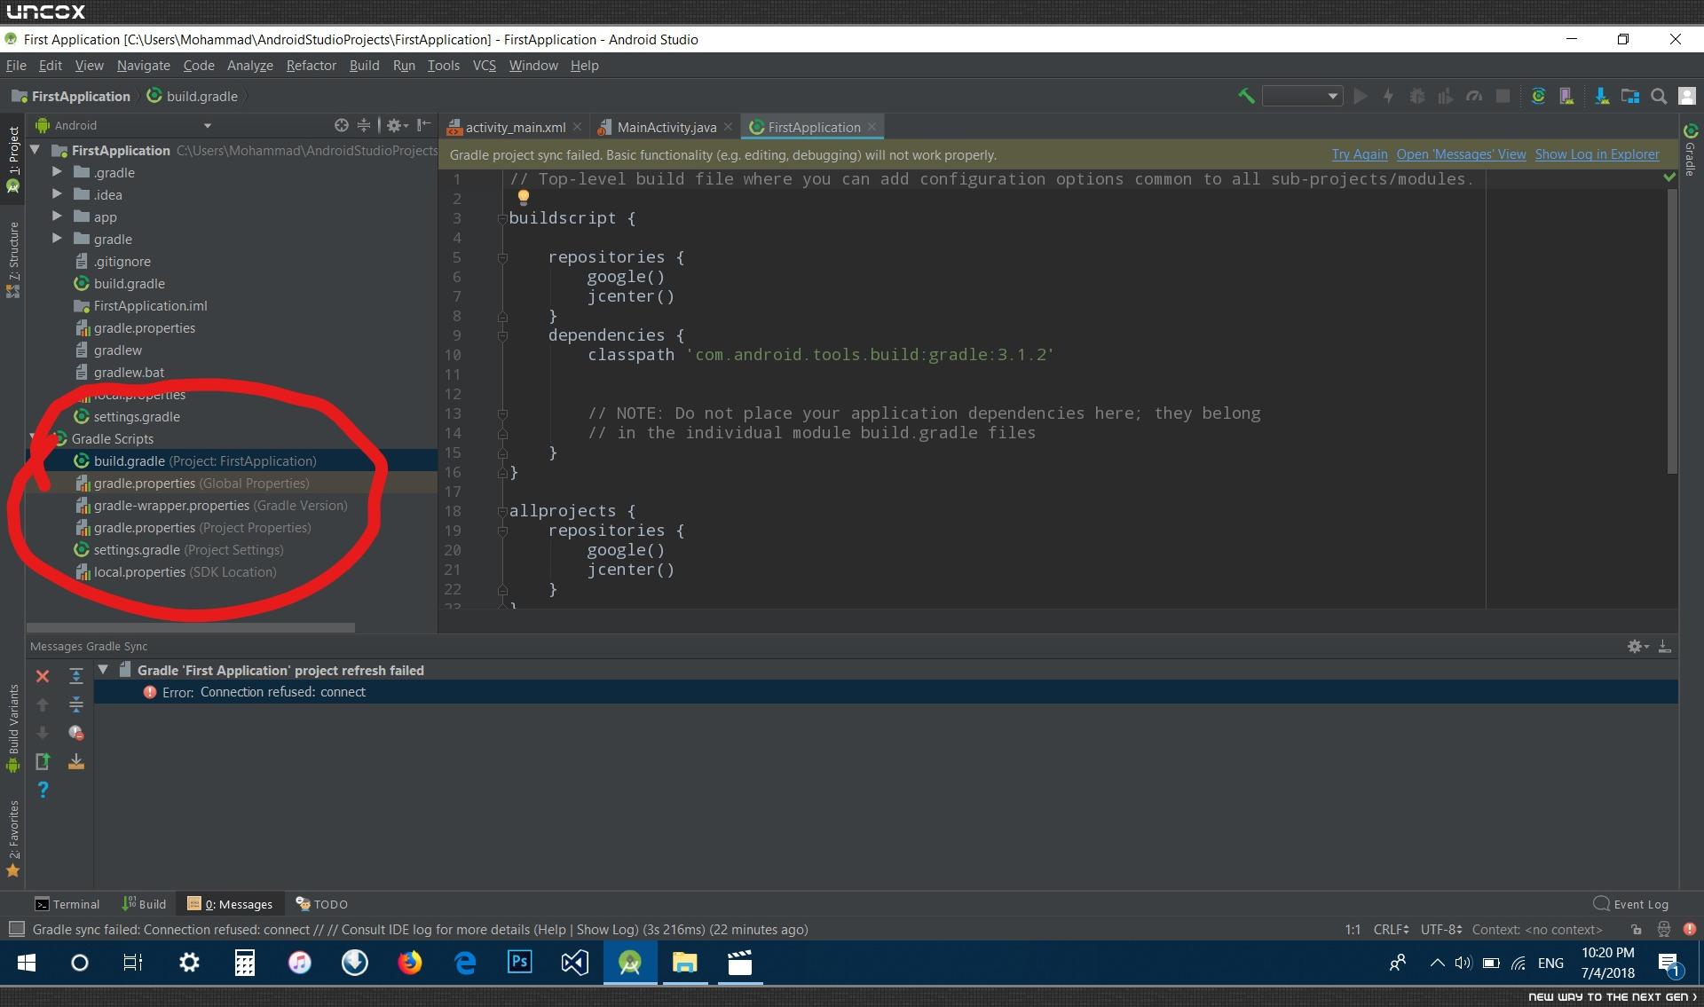Open the VCS menu
Viewport: 1704px width, 1007px height.
[484, 66]
